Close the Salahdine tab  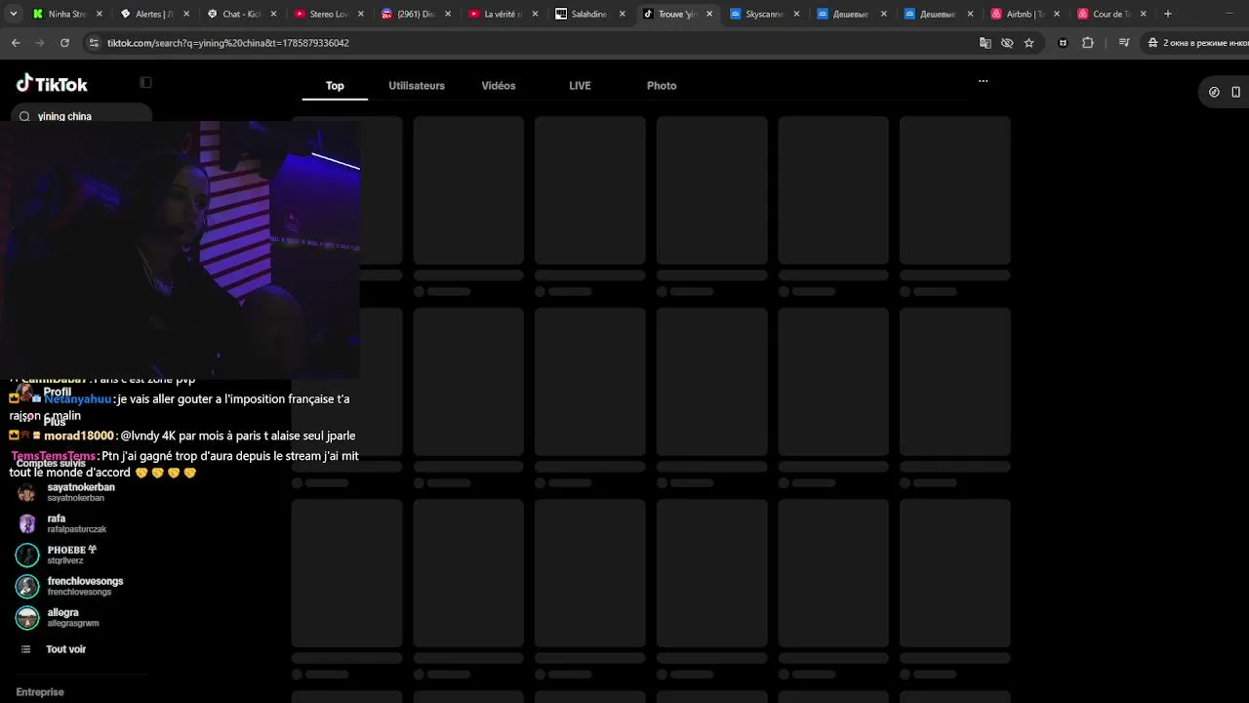622,14
